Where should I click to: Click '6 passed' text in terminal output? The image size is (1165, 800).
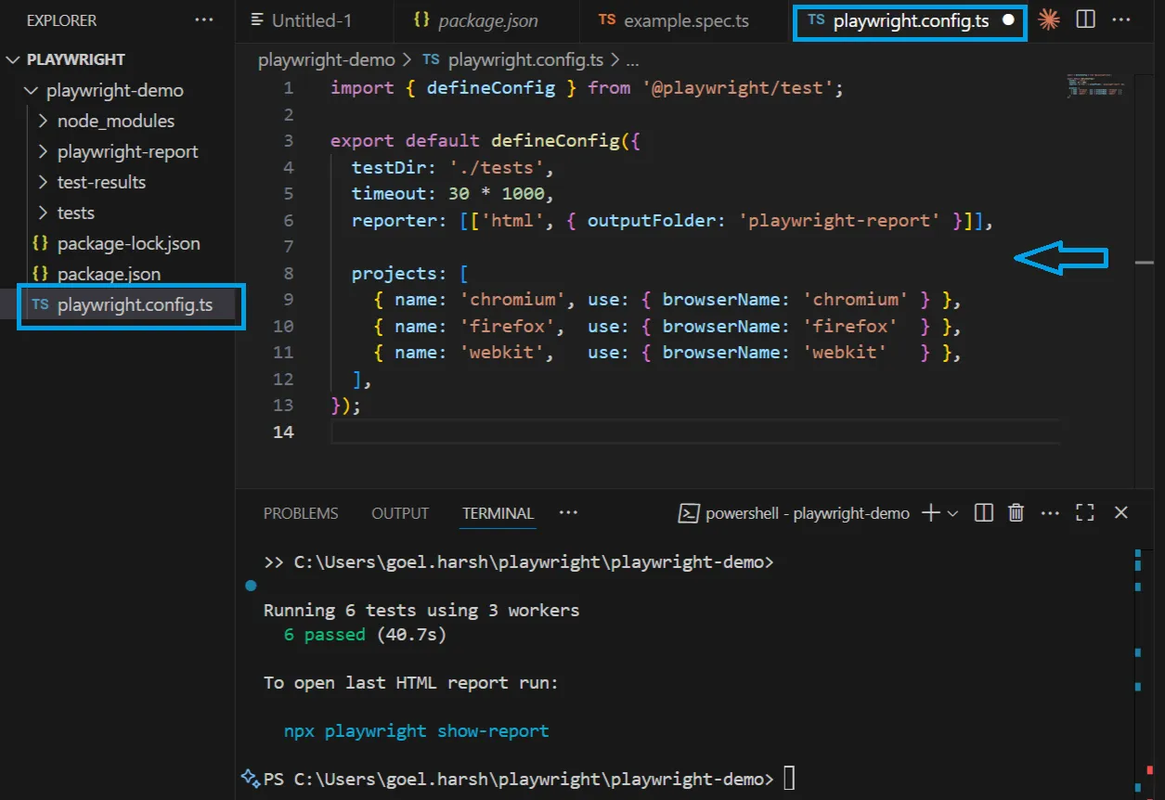click(325, 634)
